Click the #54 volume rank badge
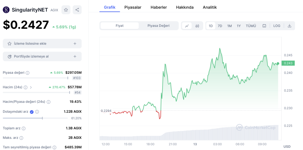This screenshot has width=303, height=150. pos(78,93)
